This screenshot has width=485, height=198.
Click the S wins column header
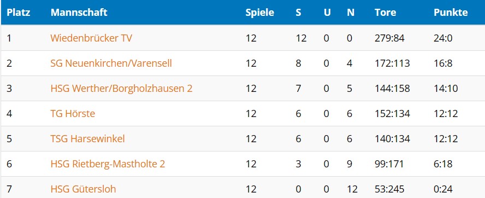pyautogui.click(x=298, y=13)
